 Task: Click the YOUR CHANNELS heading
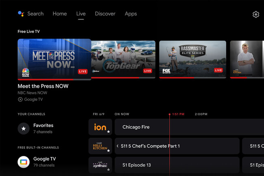tap(31, 114)
